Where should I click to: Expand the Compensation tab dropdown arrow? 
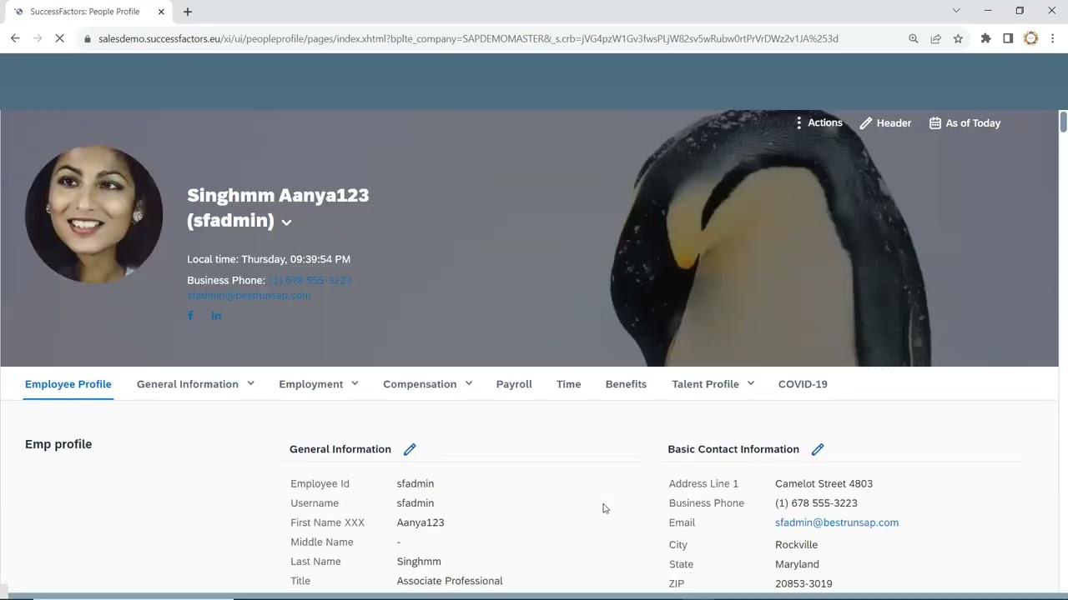pyautogui.click(x=469, y=383)
